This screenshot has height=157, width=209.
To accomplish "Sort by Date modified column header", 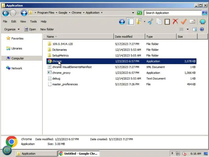I will pyautogui.click(x=129, y=37).
